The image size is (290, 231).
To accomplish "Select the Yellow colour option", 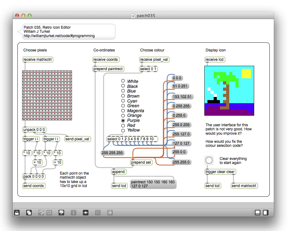I will coord(123,130).
